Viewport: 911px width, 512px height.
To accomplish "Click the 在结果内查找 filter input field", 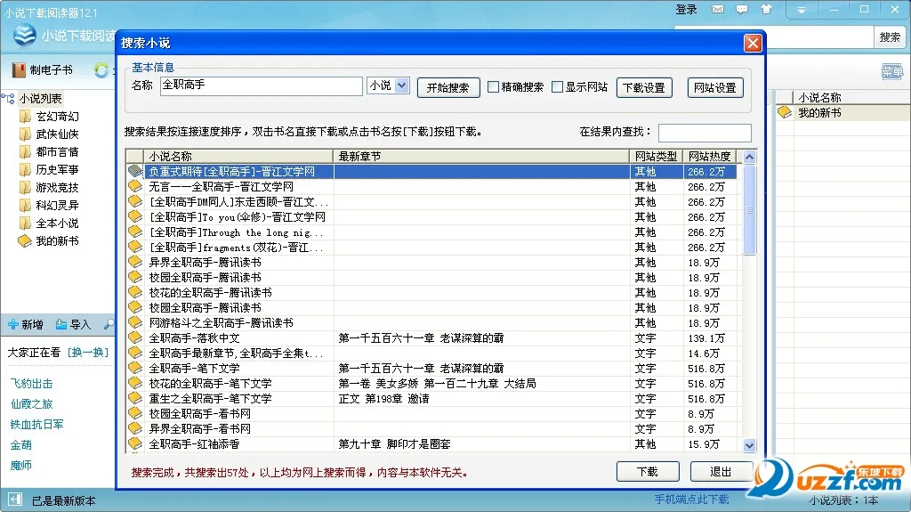I will coord(705,133).
